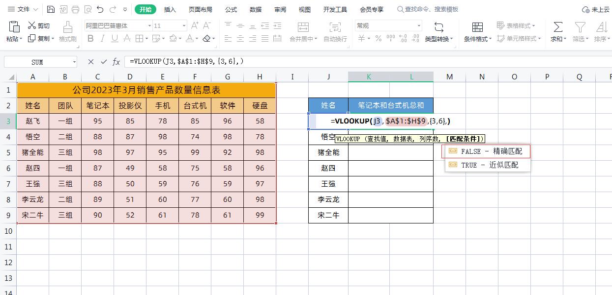Expand the Name Box dropdown showing SUM
This screenshot has height=295, width=612.
(x=74, y=62)
